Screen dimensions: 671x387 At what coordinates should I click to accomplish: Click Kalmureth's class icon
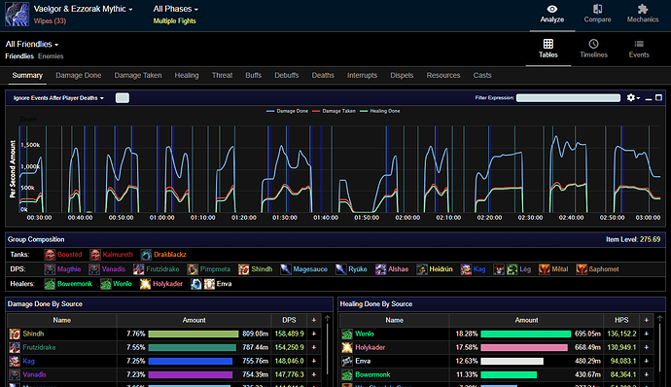coord(95,255)
